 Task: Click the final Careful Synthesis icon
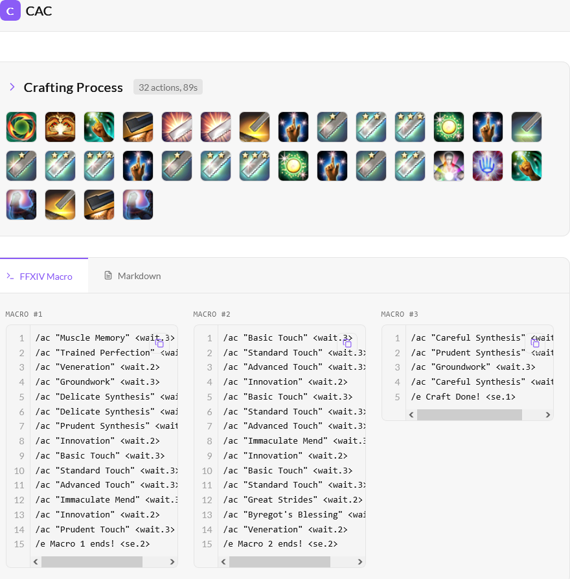coord(138,205)
